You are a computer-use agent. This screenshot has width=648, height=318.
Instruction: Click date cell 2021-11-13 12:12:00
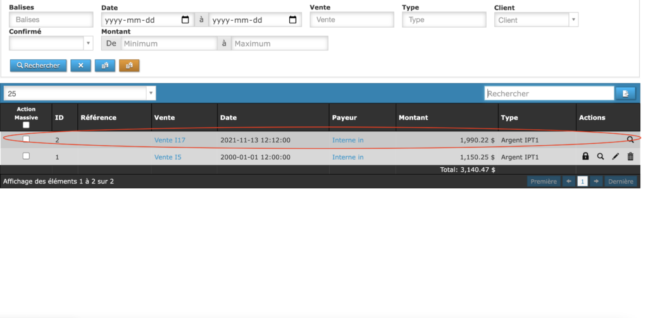[256, 140]
